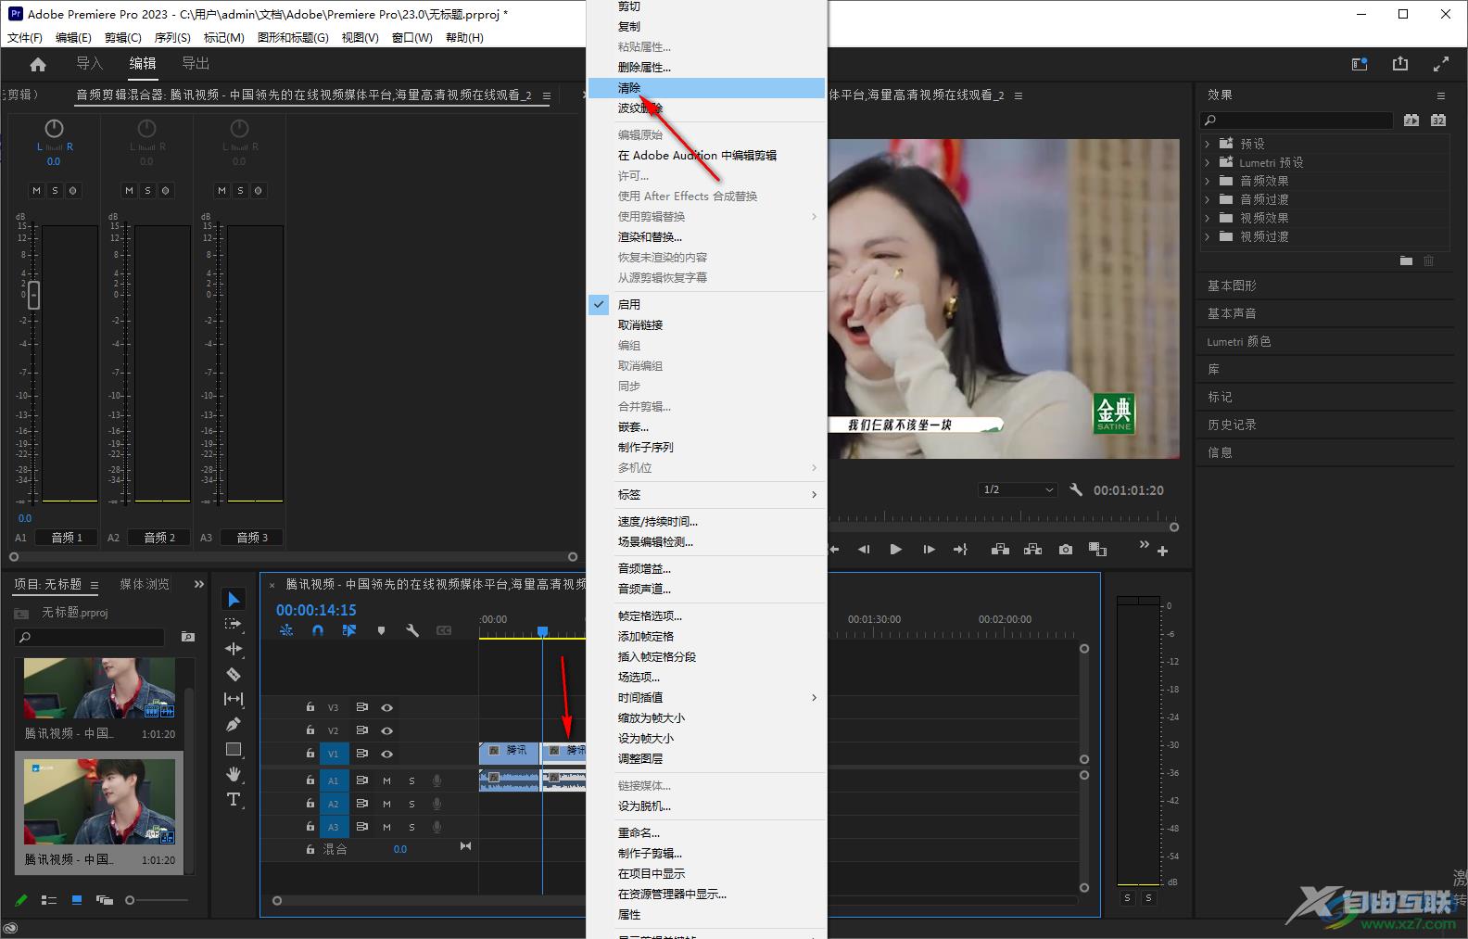Expand the 音频效果 folder
Viewport: 1468px width, 939px height.
pyautogui.click(x=1208, y=181)
